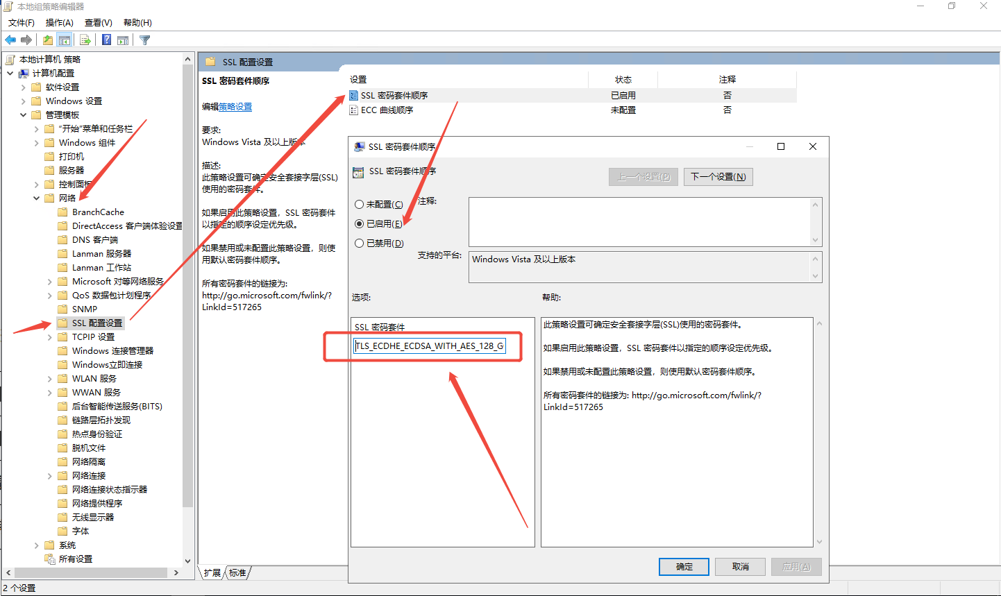Click the ECC 曲线顺序 setting icon

(x=354, y=110)
